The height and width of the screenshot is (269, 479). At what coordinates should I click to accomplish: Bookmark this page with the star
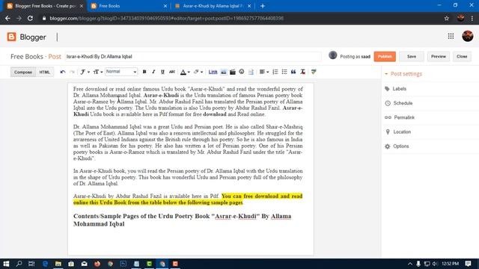(x=447, y=18)
